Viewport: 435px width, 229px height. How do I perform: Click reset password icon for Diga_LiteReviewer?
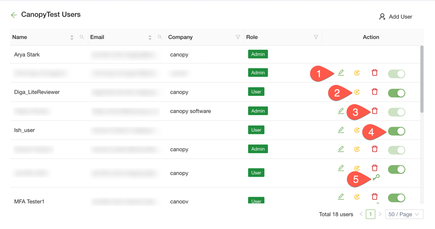click(x=357, y=92)
